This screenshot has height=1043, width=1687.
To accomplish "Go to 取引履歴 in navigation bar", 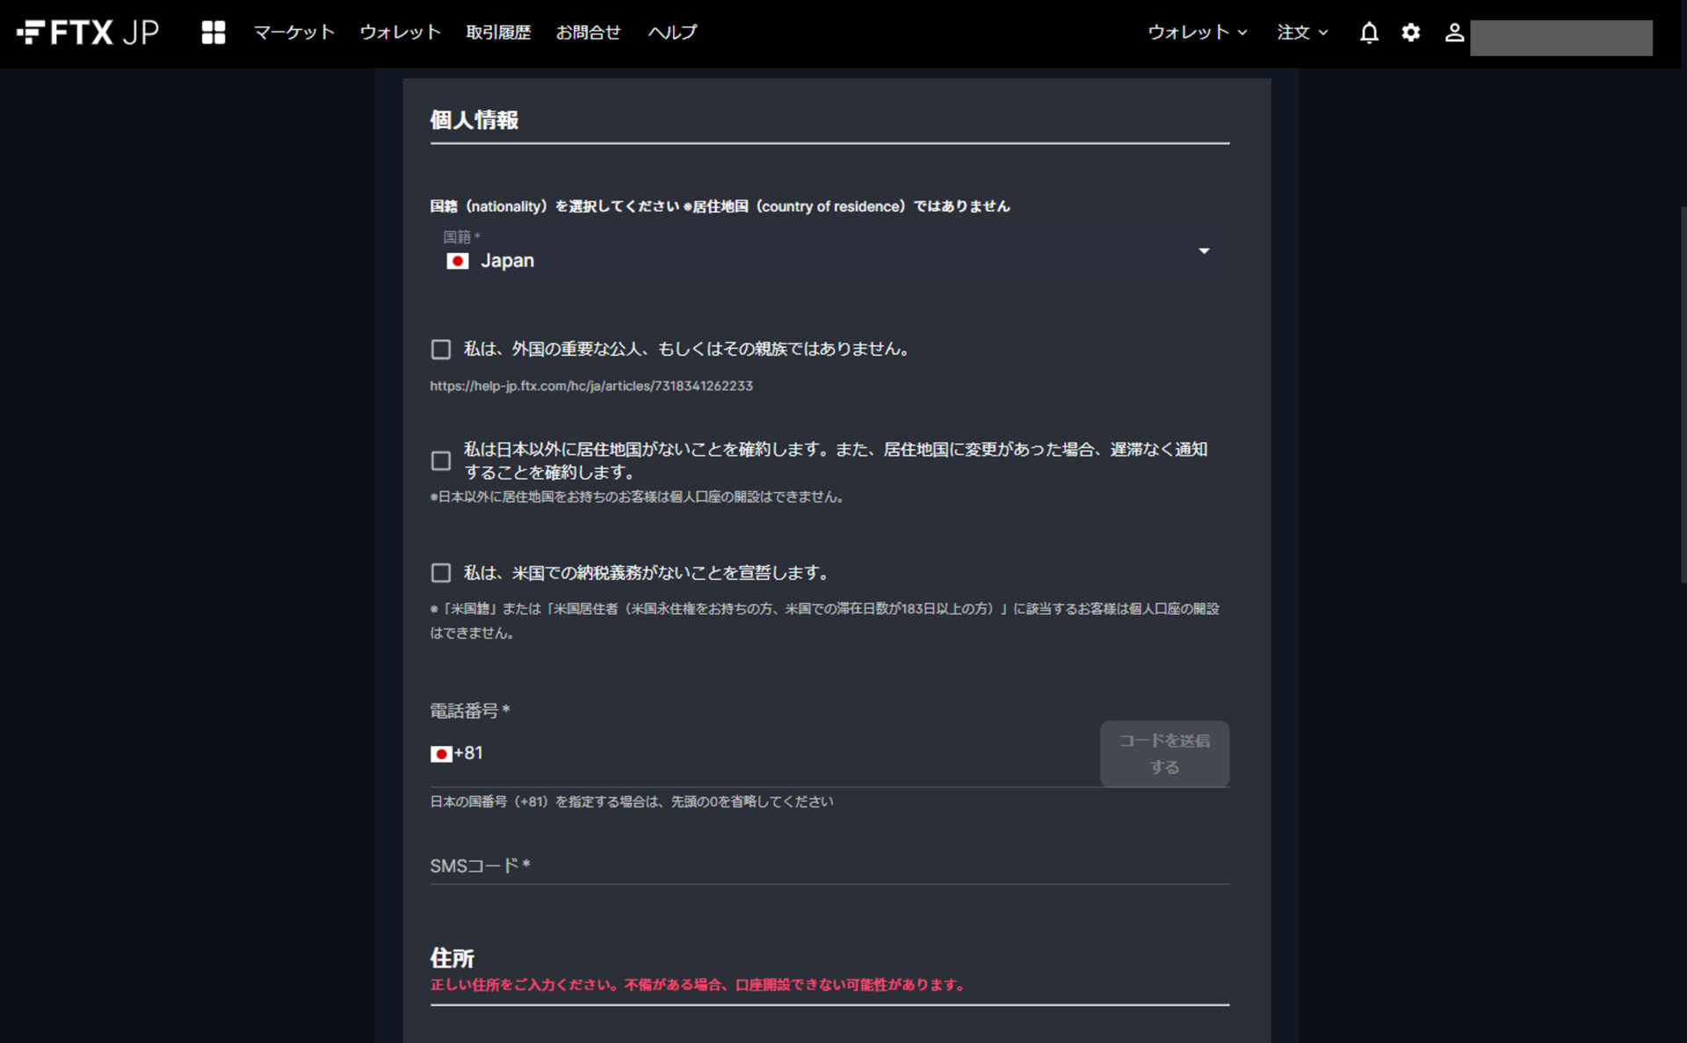I will point(498,33).
